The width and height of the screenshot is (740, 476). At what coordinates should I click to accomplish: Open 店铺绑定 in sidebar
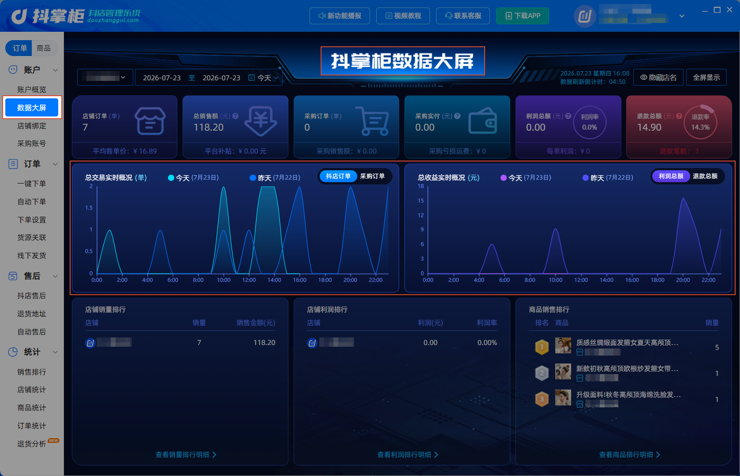click(x=32, y=126)
